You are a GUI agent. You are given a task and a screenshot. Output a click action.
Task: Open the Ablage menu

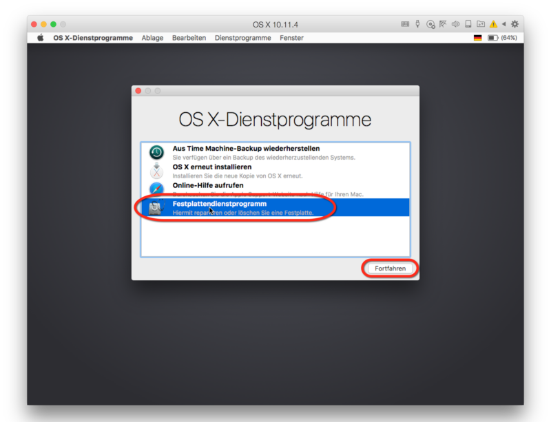(x=152, y=38)
